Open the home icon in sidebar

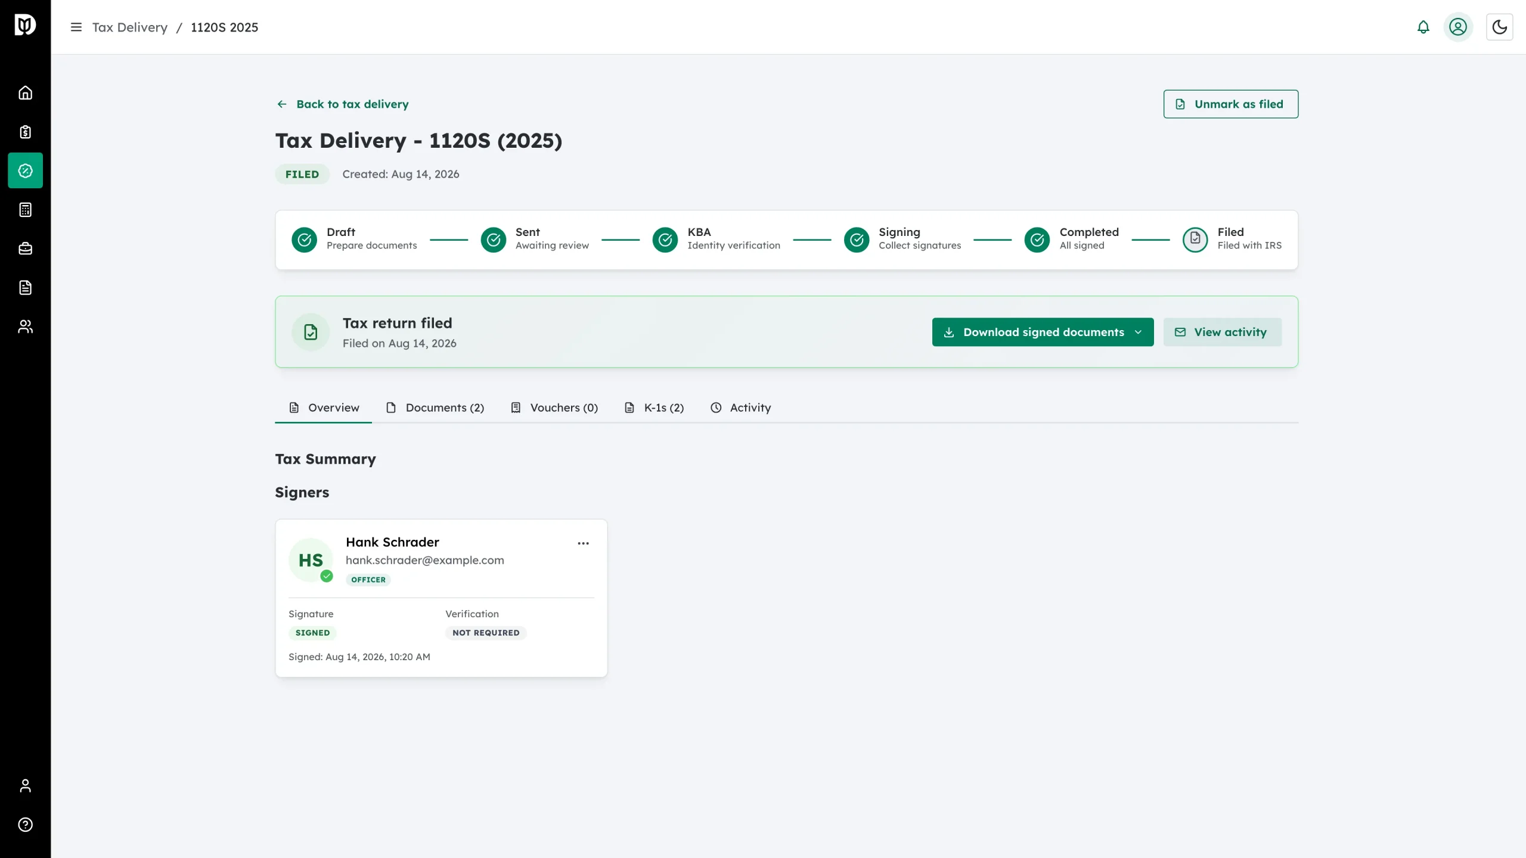pyautogui.click(x=25, y=93)
